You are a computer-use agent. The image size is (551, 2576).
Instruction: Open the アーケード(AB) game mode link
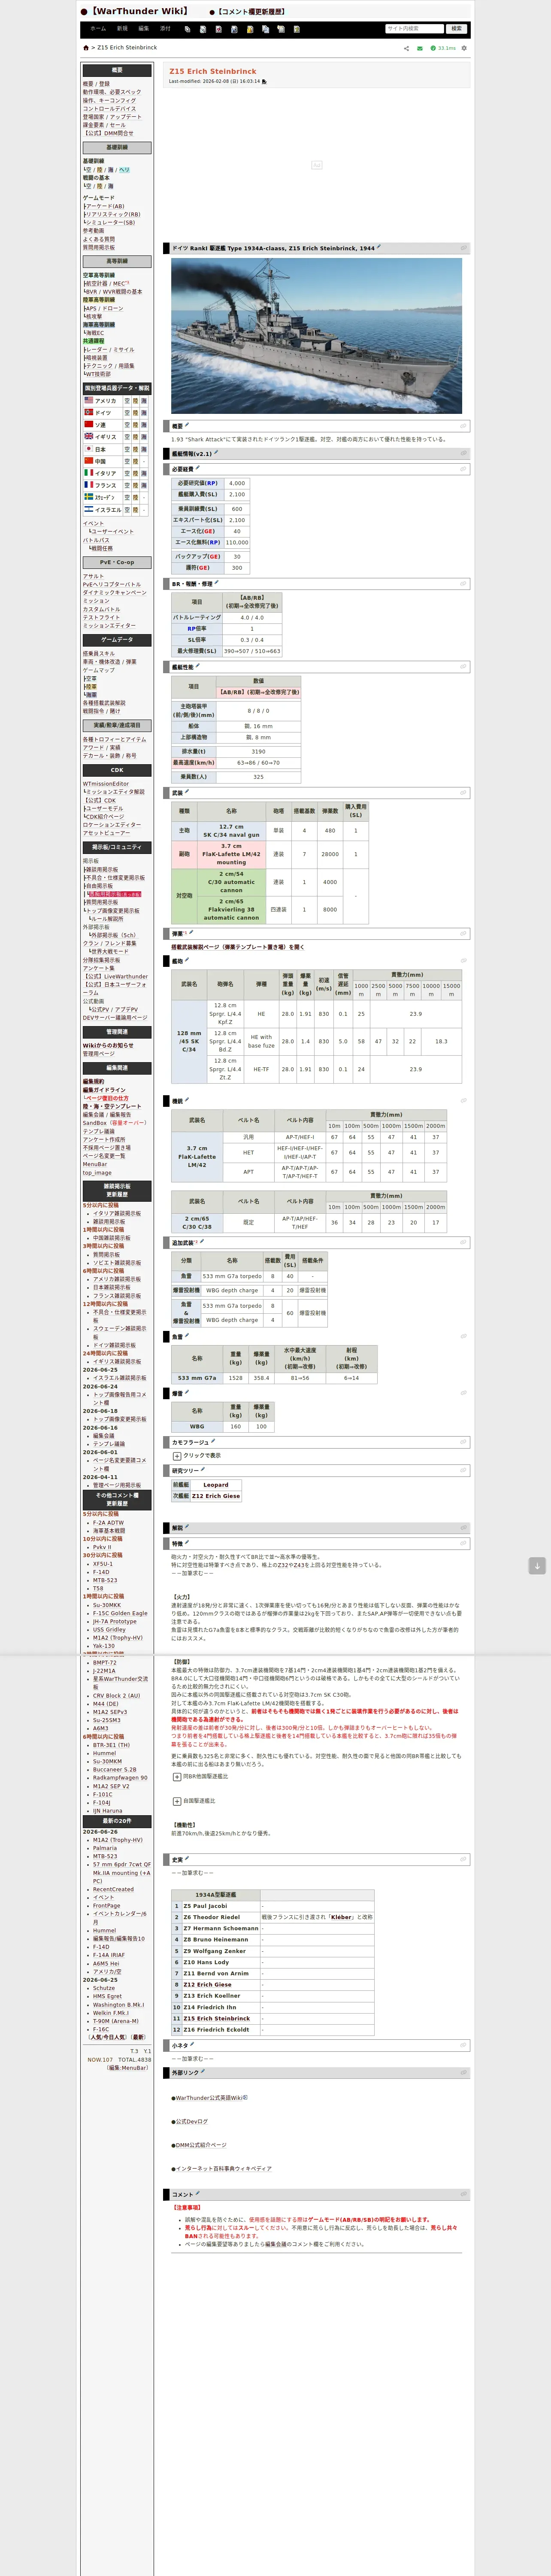point(106,206)
